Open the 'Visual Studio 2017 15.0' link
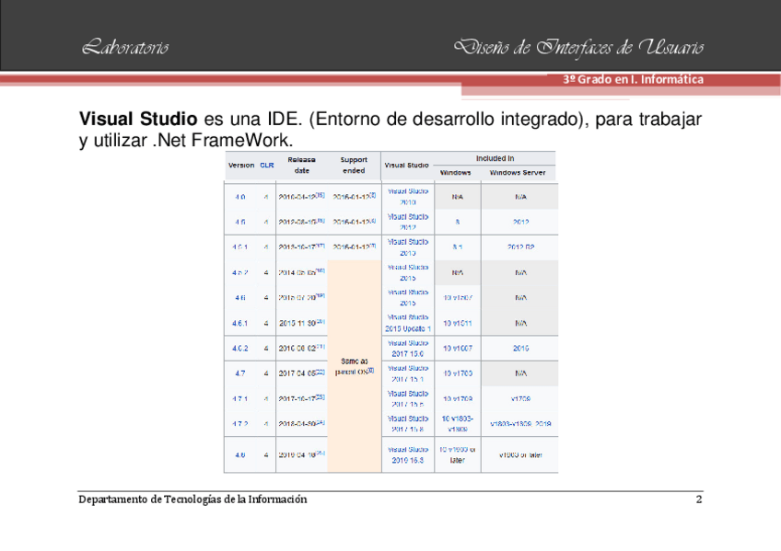 click(x=408, y=349)
